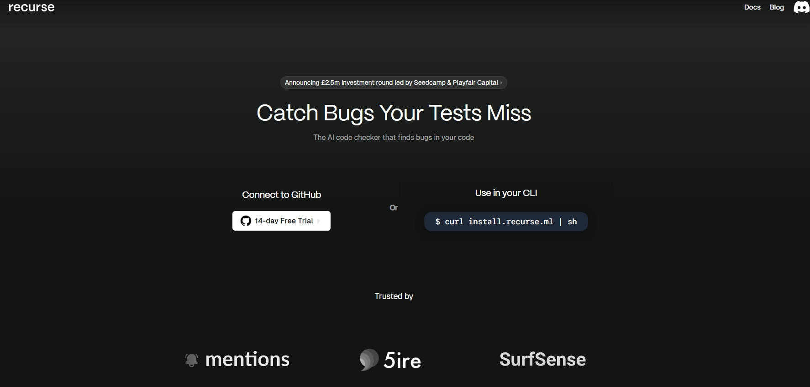Copy the curl install.recurse.ml command
The height and width of the screenshot is (387, 810).
coord(506,222)
